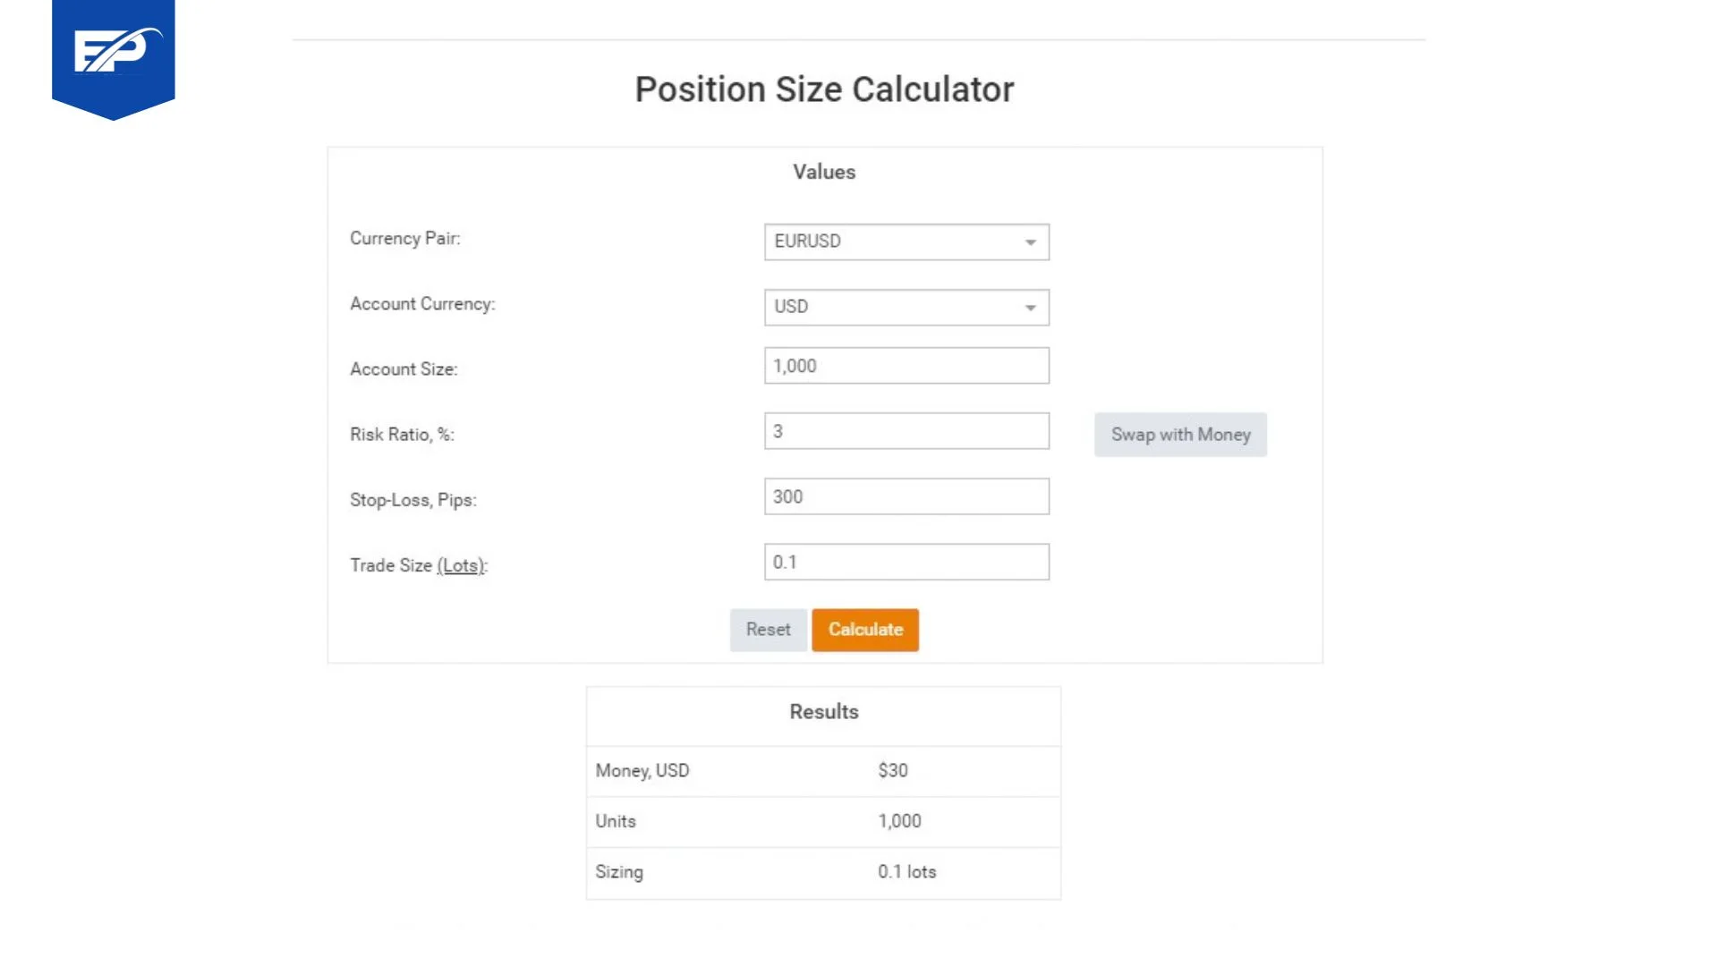Screen dimensions: 1718x966
Task: Click the Units result value 1000
Action: (x=900, y=821)
